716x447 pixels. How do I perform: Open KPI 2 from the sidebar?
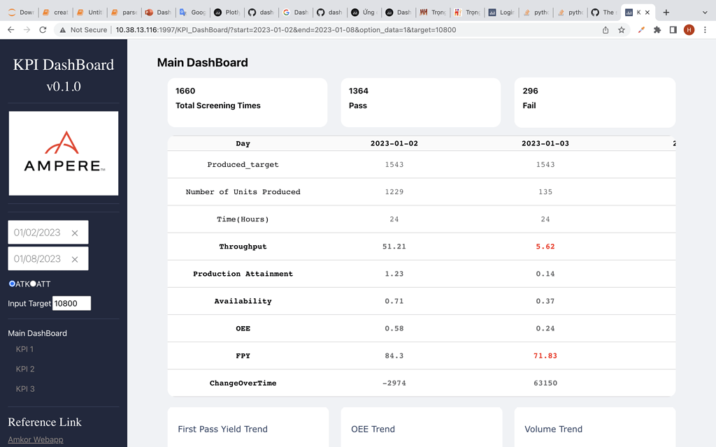click(x=25, y=369)
